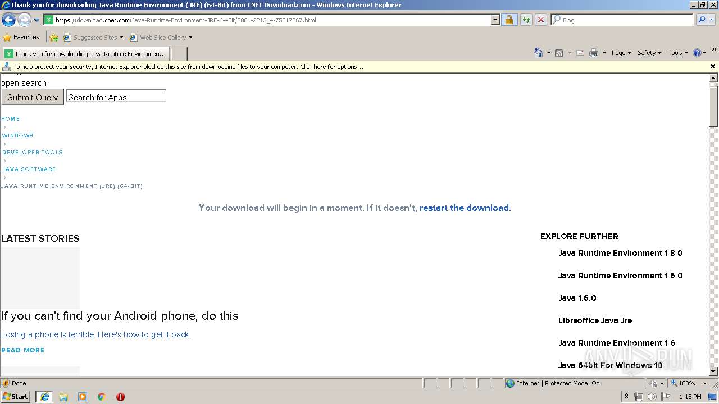
Task: Click the WINDOWS breadcrumb link
Action: coord(17,136)
